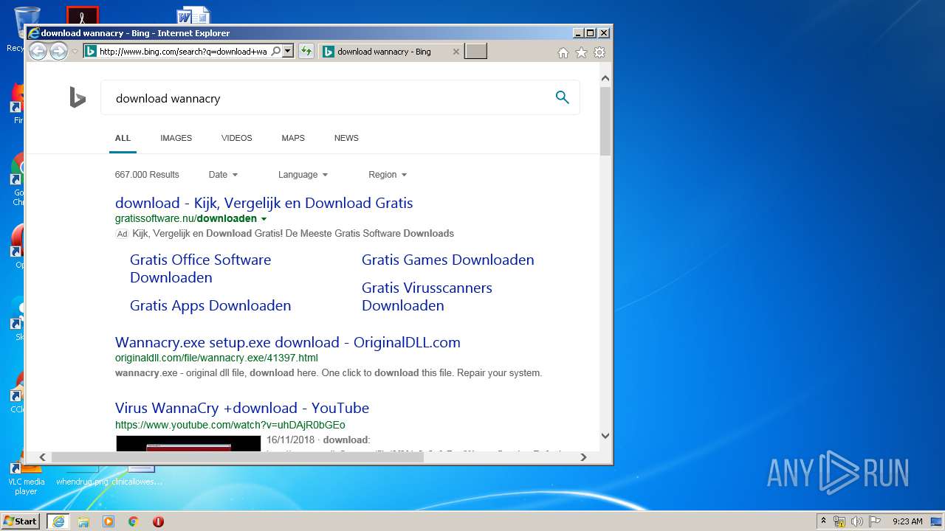Click the vertical scrollbar down arrow
945x531 pixels.
605,436
